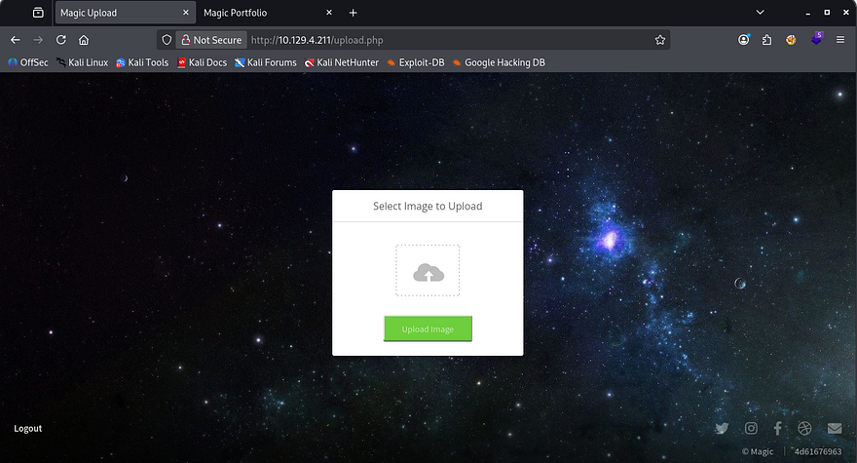Open the Firefox hamburger application menu
857x463 pixels.
tap(839, 40)
